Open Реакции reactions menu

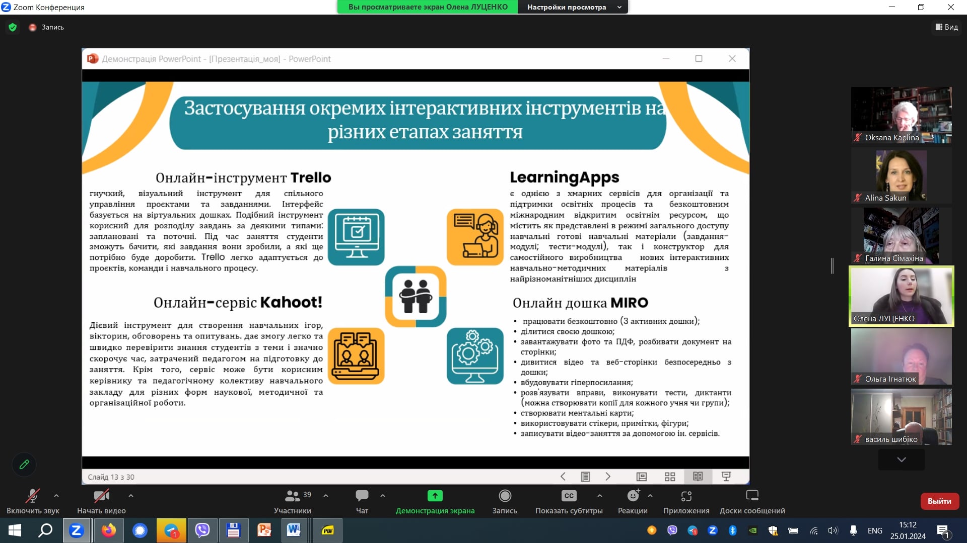click(633, 501)
